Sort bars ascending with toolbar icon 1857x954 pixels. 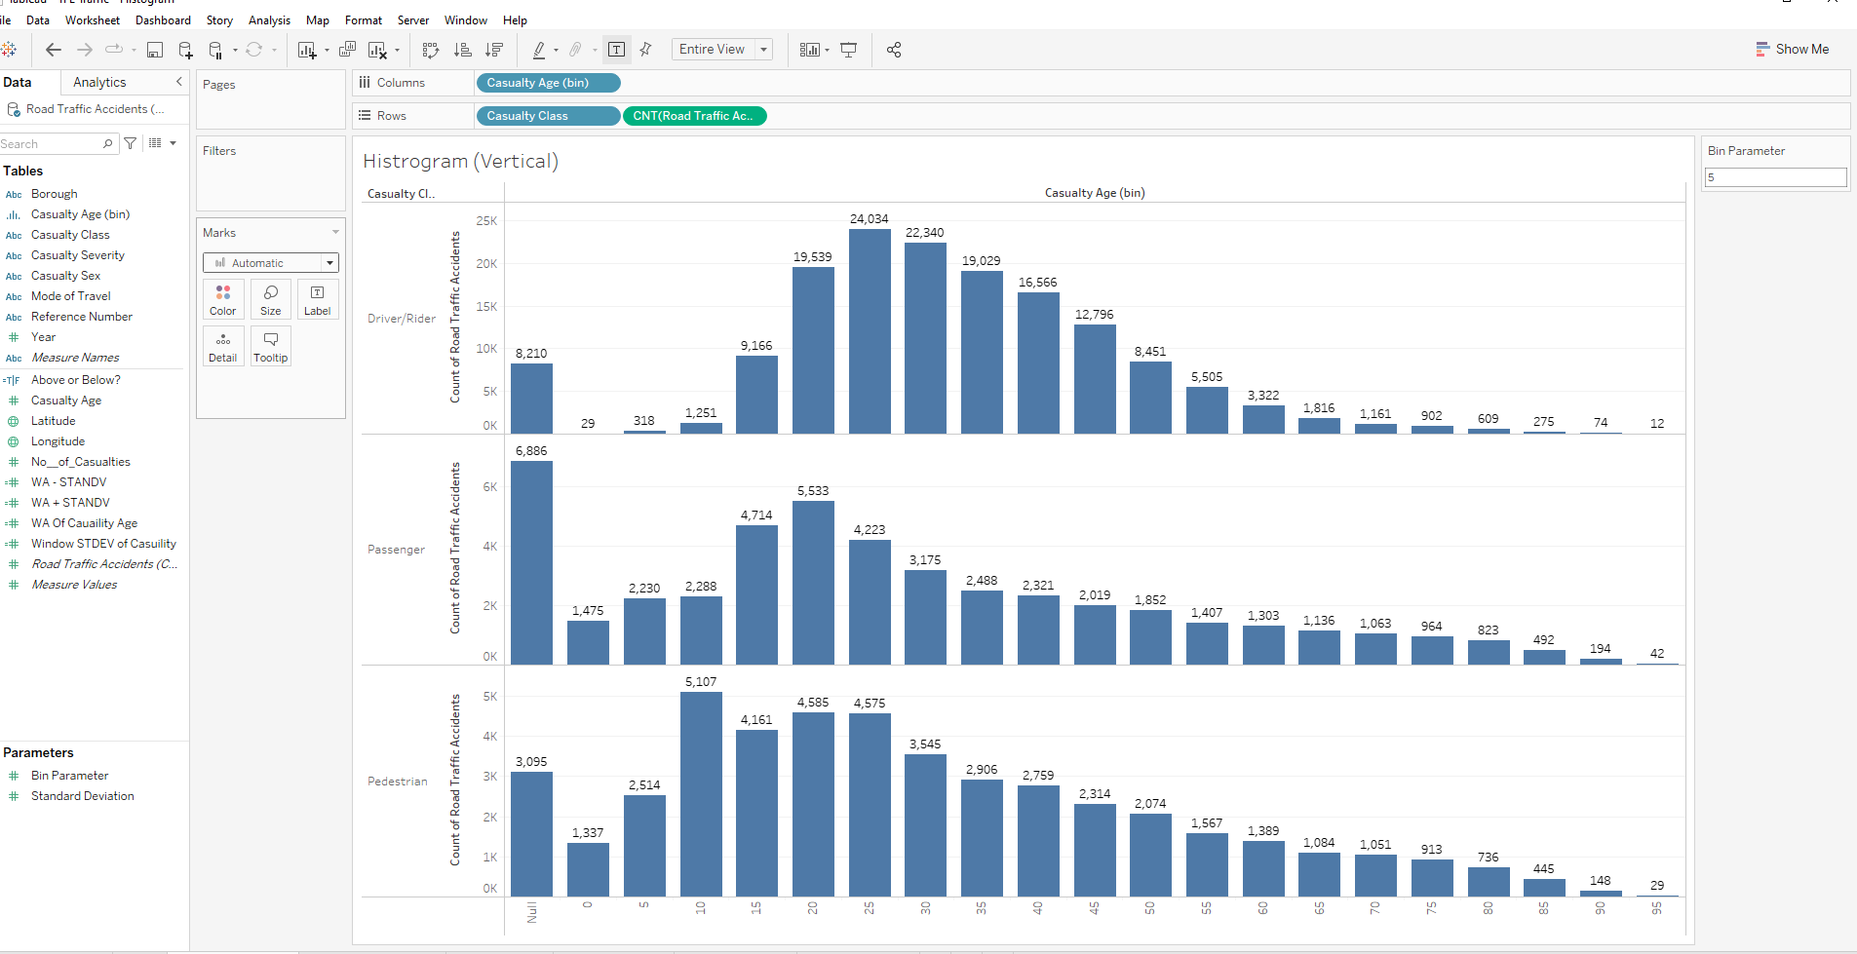[463, 50]
